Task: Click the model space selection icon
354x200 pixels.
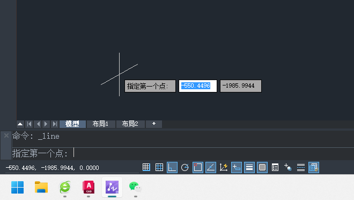Action: 314,167
